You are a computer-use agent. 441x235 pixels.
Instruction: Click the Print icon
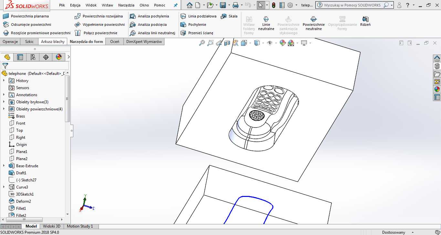coord(236,5)
